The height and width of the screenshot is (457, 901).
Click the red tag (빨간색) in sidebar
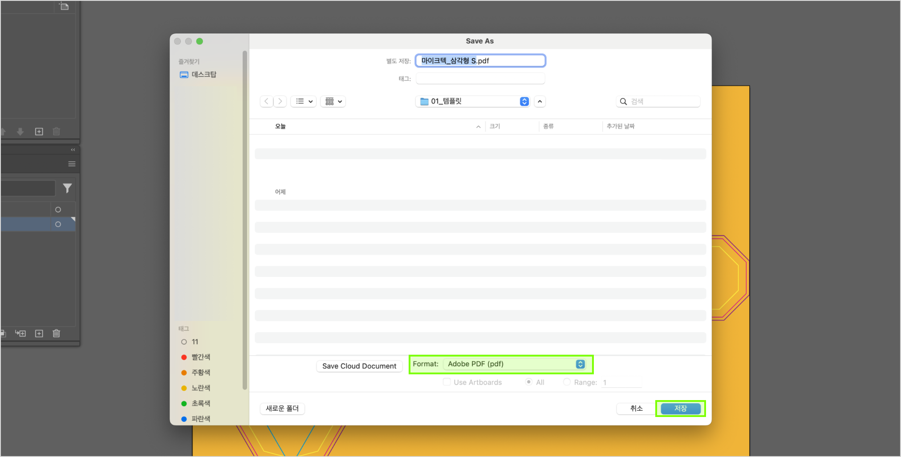click(200, 357)
